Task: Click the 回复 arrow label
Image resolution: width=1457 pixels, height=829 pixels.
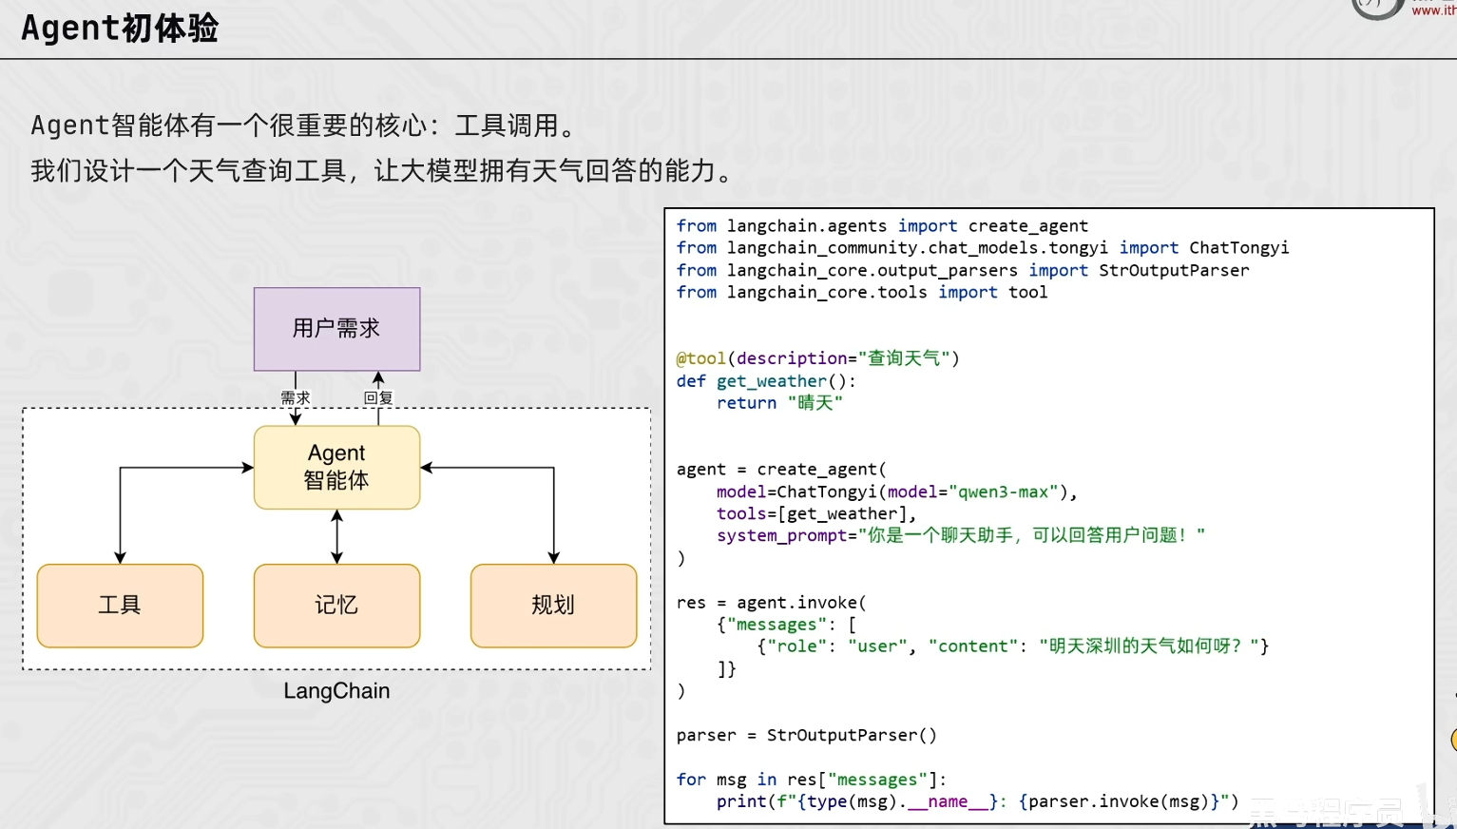Action: point(378,397)
